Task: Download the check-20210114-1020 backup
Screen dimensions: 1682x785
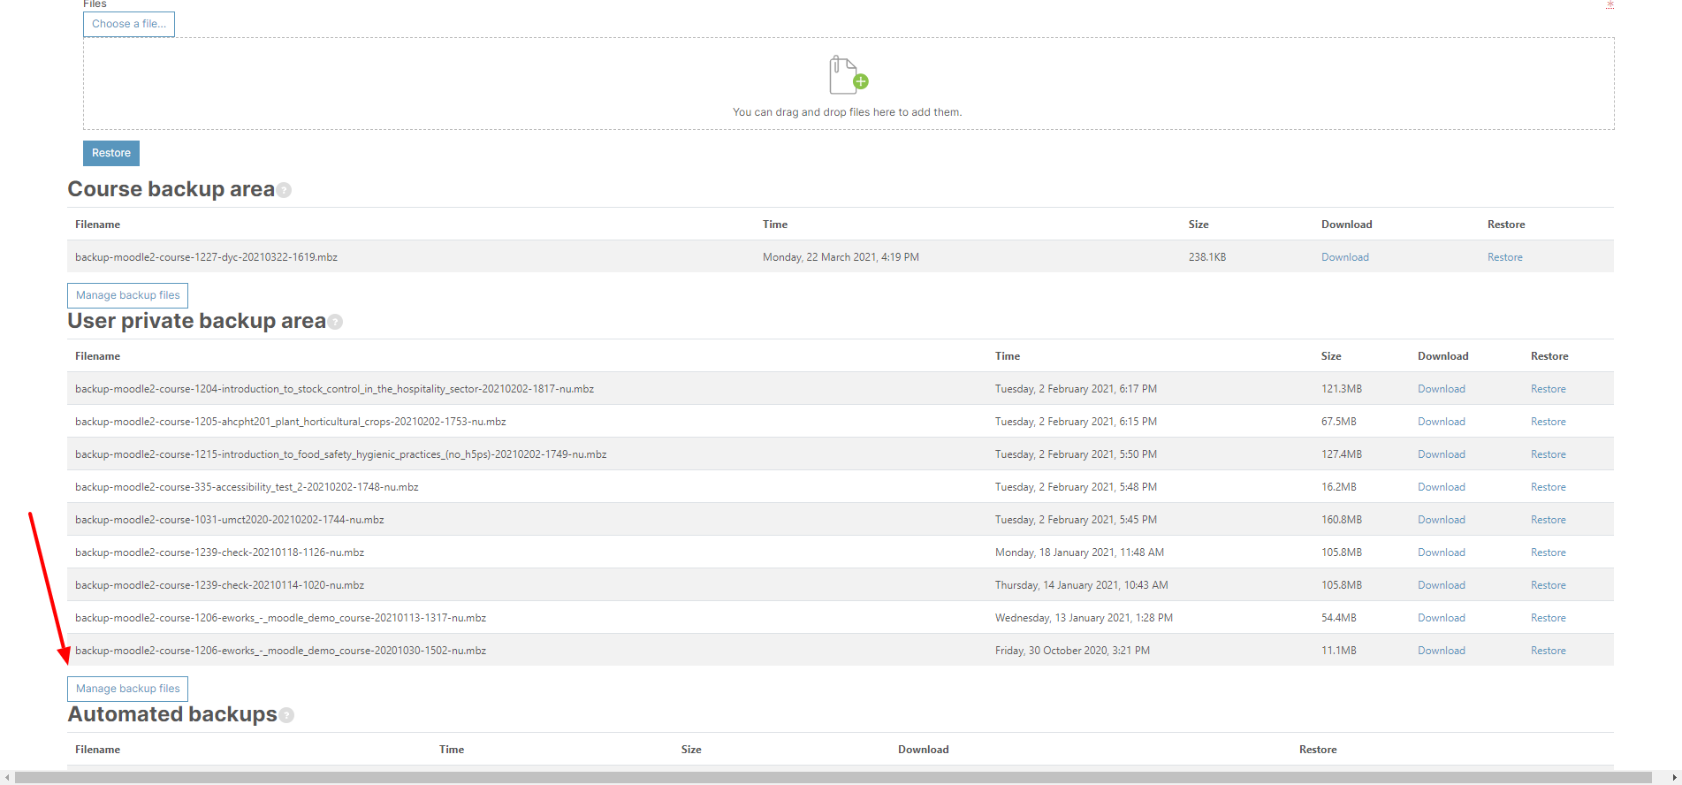Action: click(1442, 585)
